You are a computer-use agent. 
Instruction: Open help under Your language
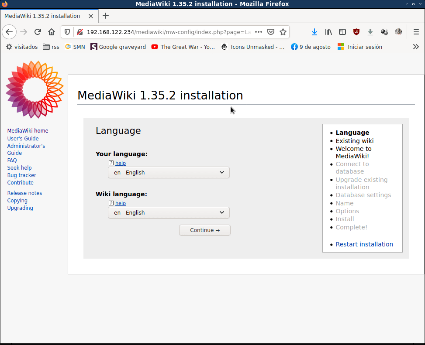tap(121, 163)
